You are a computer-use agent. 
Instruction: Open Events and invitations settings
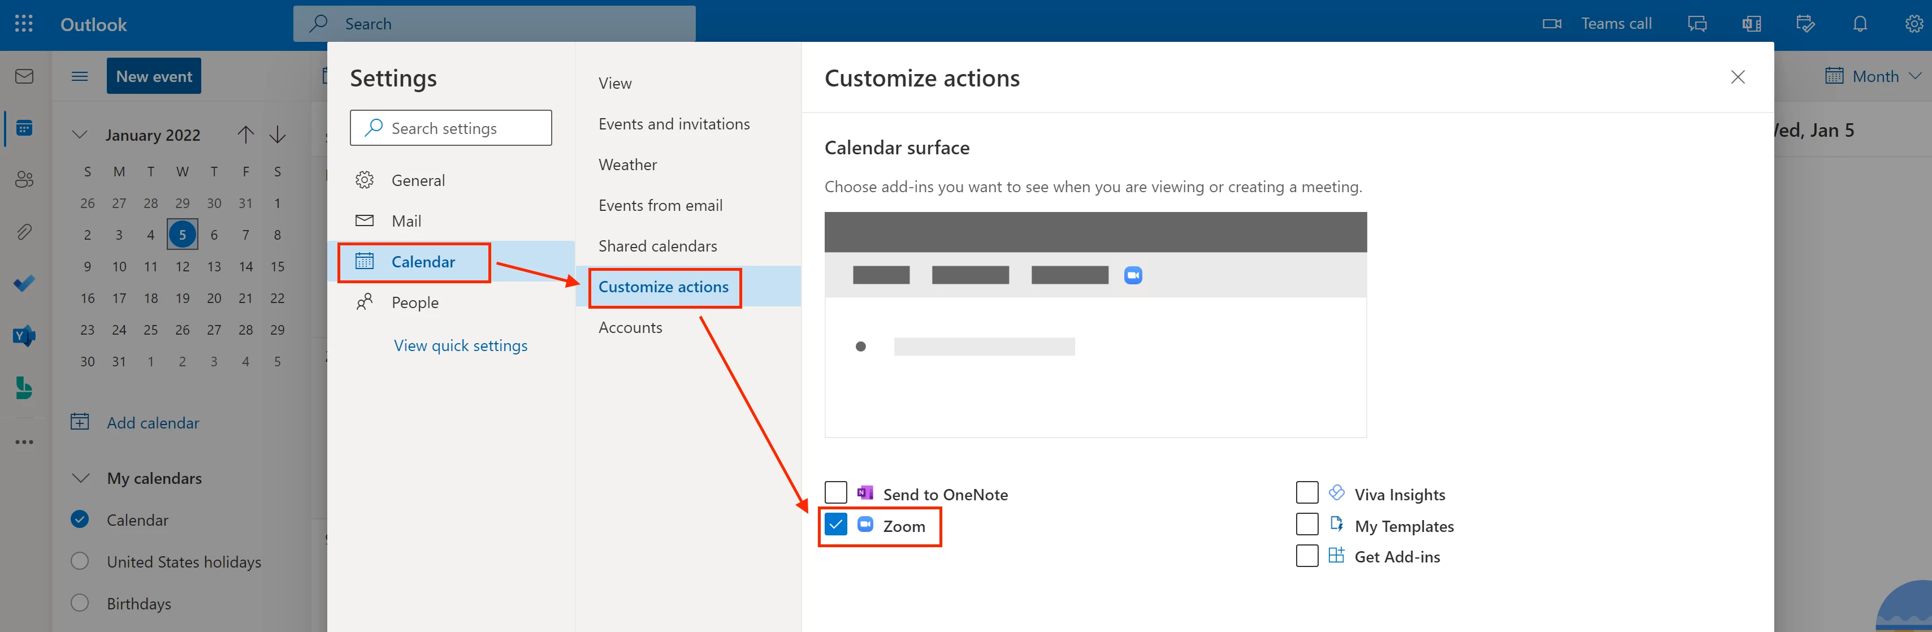[674, 124]
